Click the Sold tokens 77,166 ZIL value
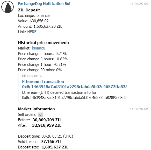The height and width of the screenshot is (150, 151). click(x=51, y=142)
